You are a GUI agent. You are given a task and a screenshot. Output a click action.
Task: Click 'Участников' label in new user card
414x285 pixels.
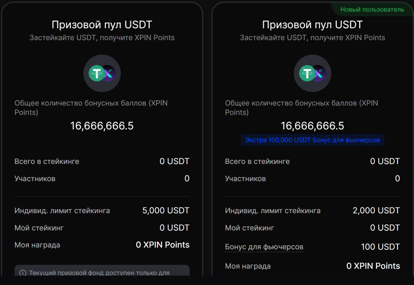click(x=246, y=179)
